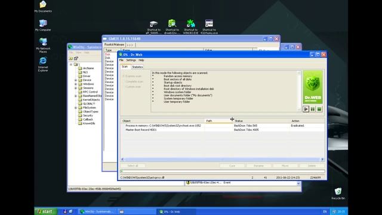Screen dimensions: 382x215
Task: Click the Eradicated action cell
Action: [x=297, y=125]
